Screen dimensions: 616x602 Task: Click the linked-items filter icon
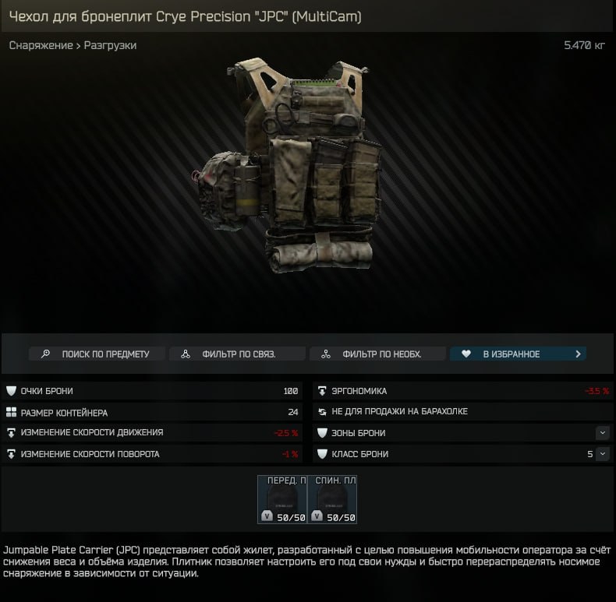[186, 354]
